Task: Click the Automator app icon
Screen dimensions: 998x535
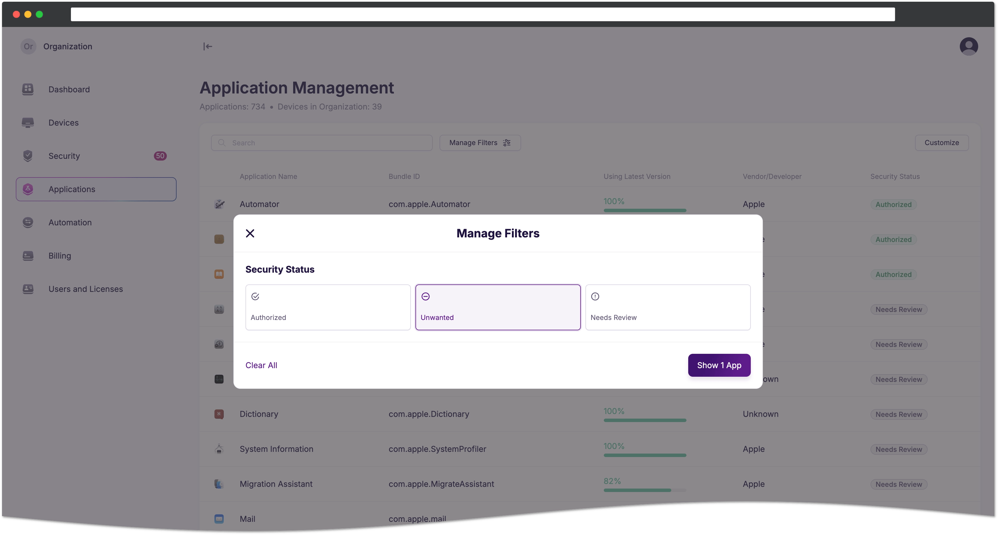Action: [x=219, y=204]
